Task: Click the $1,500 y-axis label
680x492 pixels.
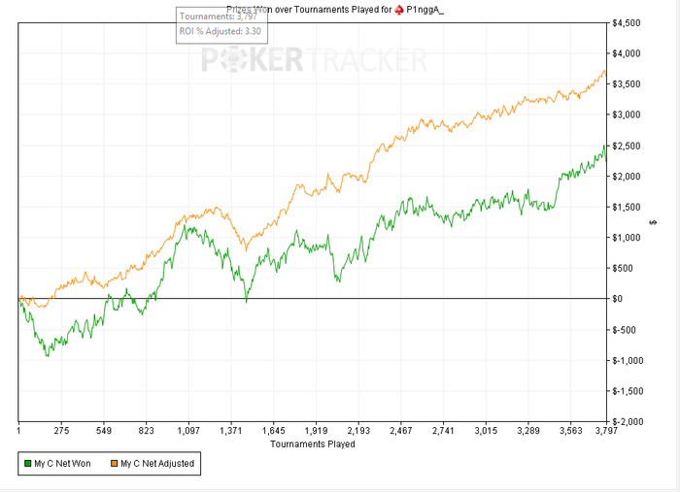Action: pyautogui.click(x=627, y=207)
